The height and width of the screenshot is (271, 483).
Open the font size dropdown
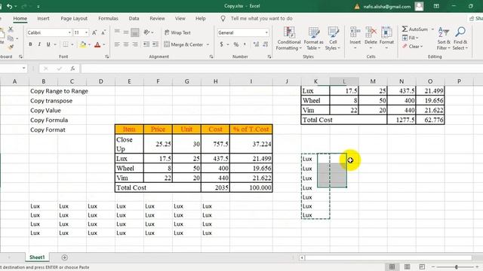pyautogui.click(x=86, y=32)
